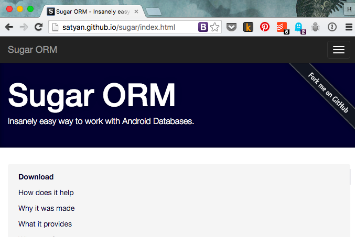Expand the navbar hamburger toggle

click(x=339, y=50)
